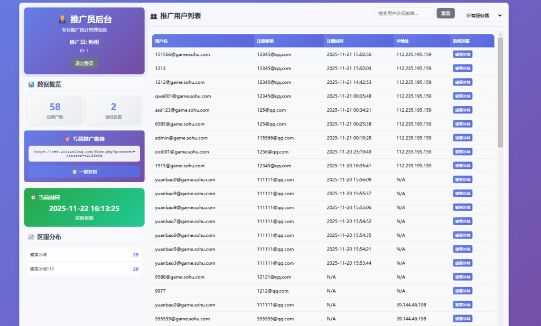Click the 总用户数 stat card showing 58
The height and width of the screenshot is (326, 541).
[x=55, y=110]
